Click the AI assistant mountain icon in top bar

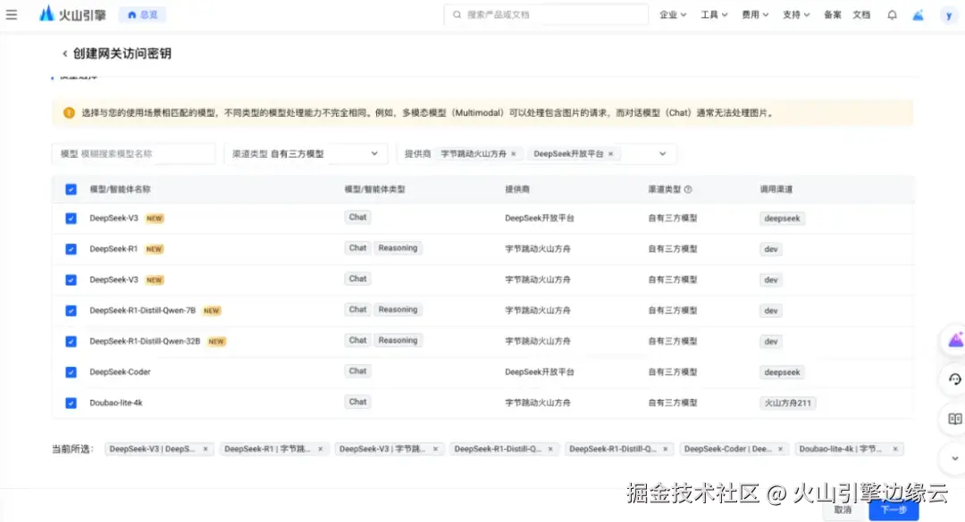click(x=918, y=14)
